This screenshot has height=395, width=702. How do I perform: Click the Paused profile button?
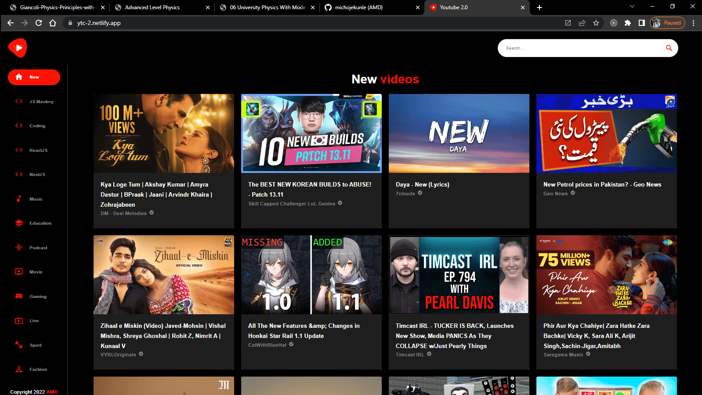[x=667, y=23]
